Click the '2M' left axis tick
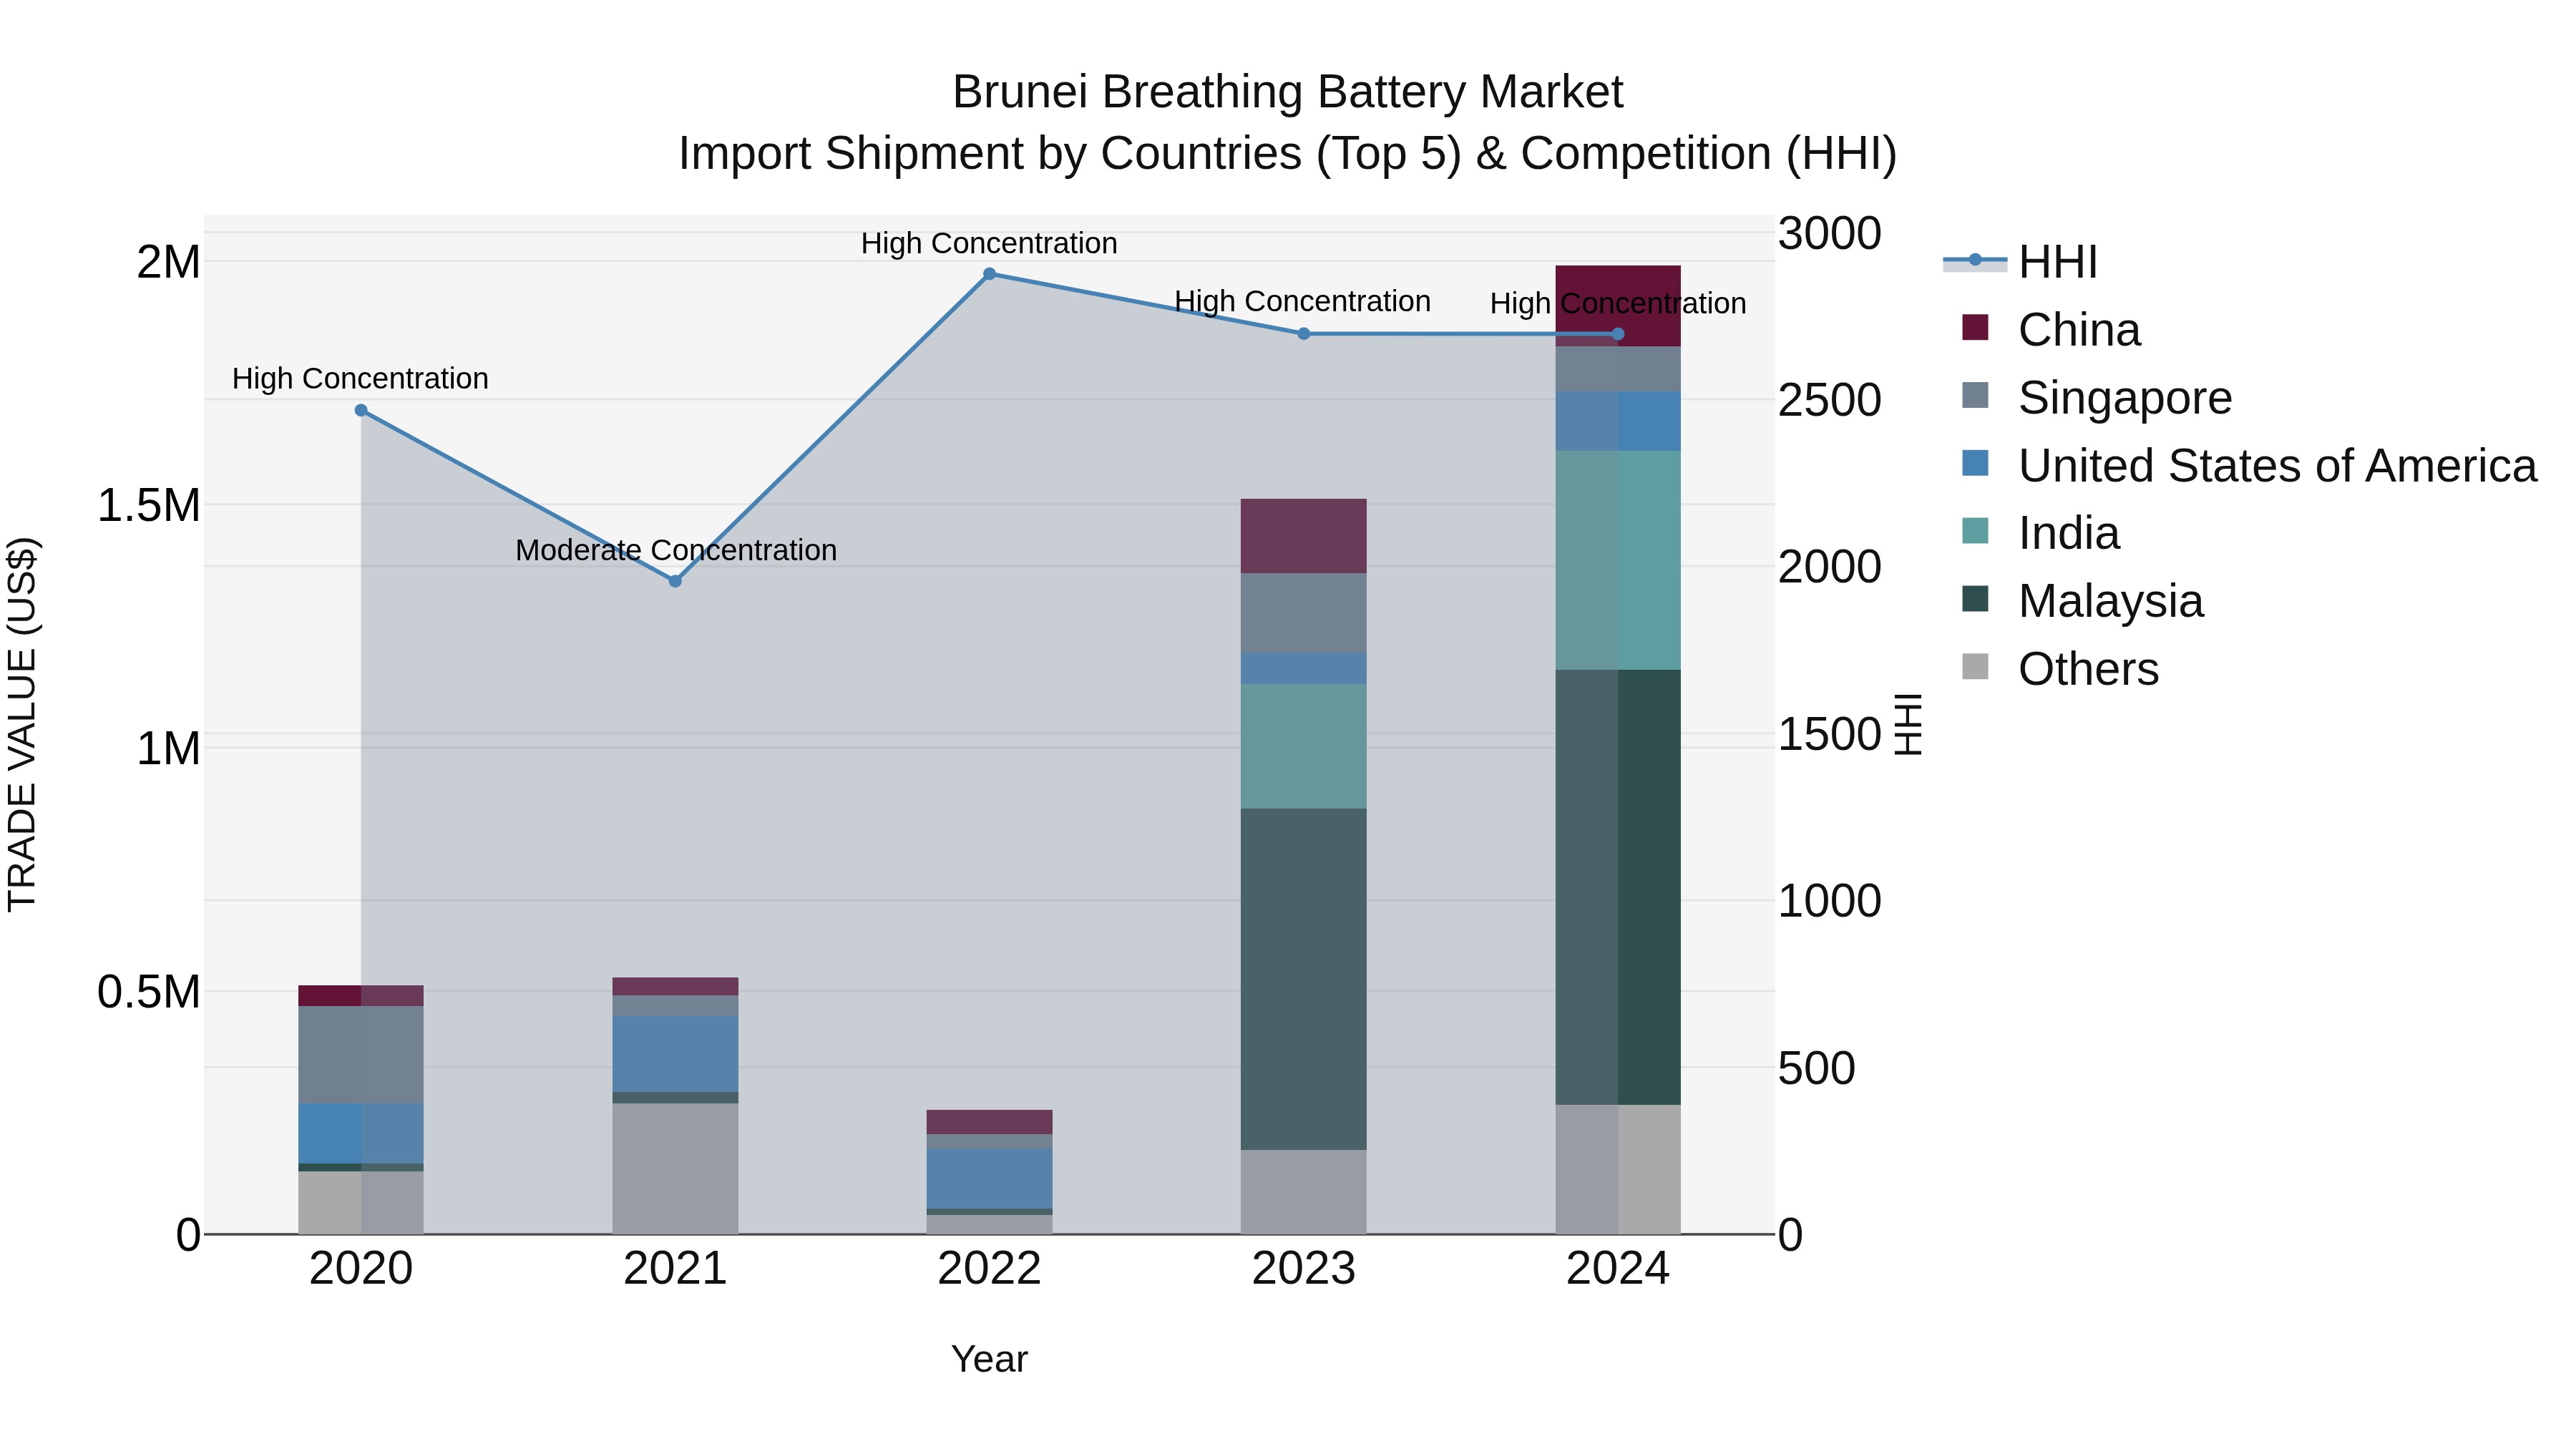The height and width of the screenshot is (1449, 2576). tap(168, 262)
